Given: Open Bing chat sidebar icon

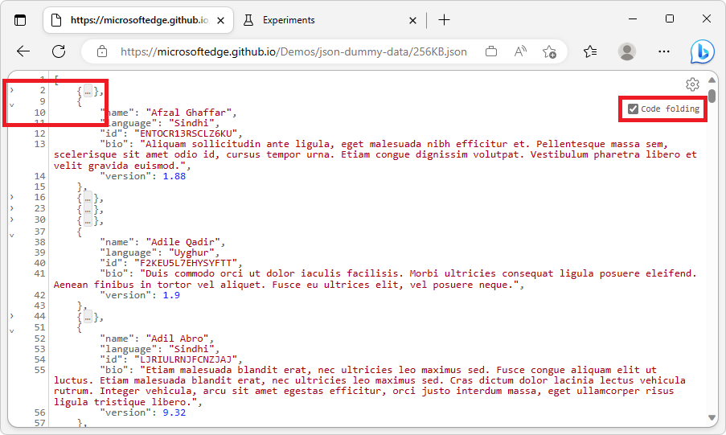Looking at the screenshot, I should tap(703, 51).
